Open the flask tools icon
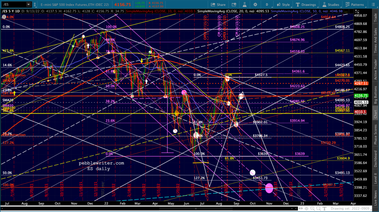Image resolution: width=379 pixels, height=212 pixels. (245, 4)
